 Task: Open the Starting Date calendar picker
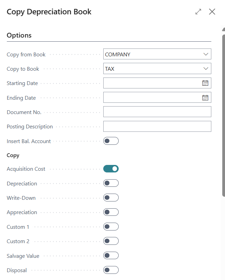pos(205,83)
